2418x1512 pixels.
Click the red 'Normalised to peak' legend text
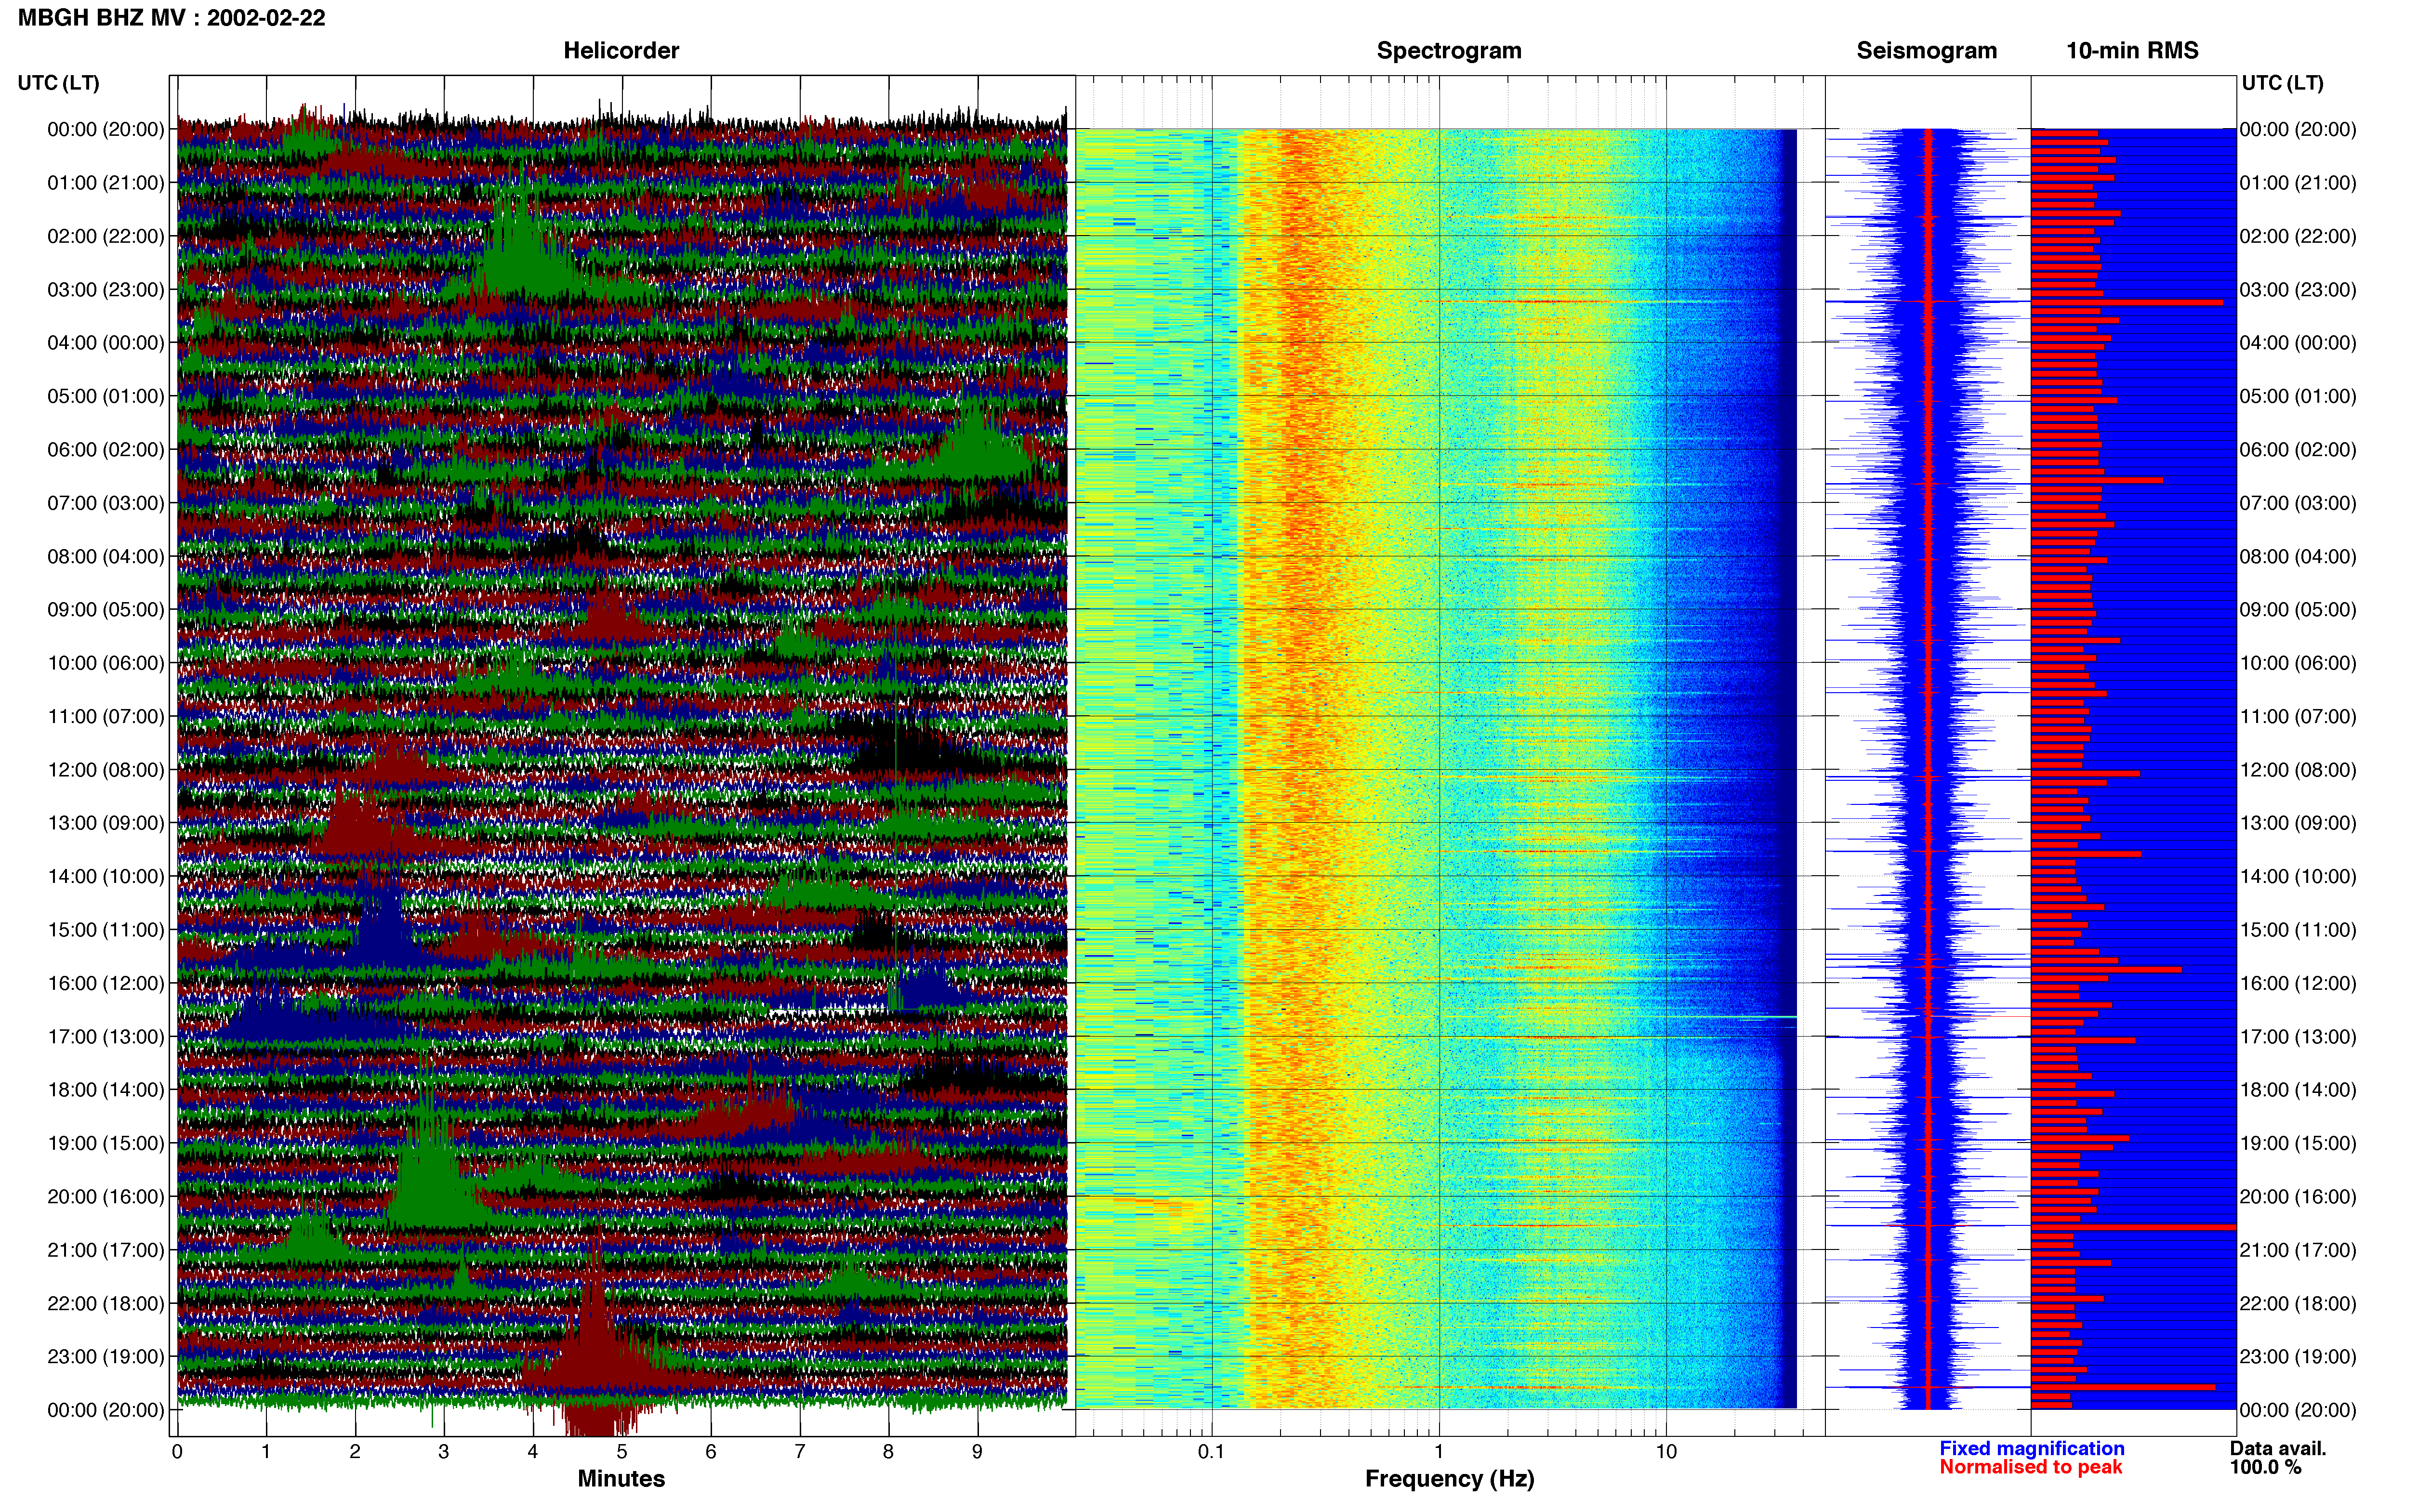click(x=2030, y=1468)
